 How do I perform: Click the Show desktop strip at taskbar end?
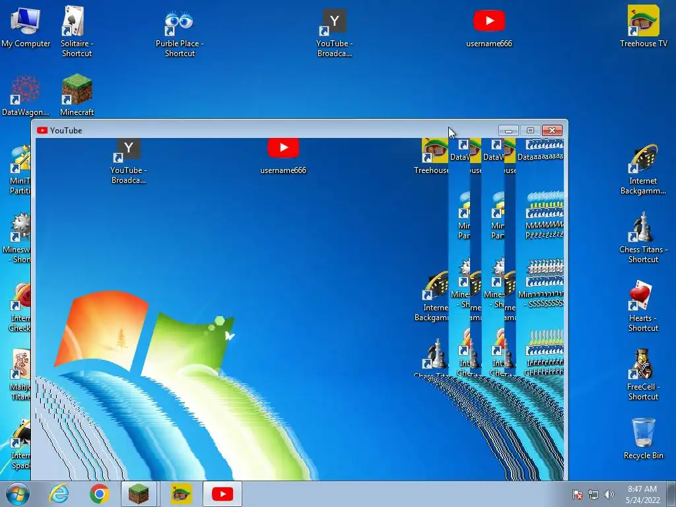pos(672,494)
